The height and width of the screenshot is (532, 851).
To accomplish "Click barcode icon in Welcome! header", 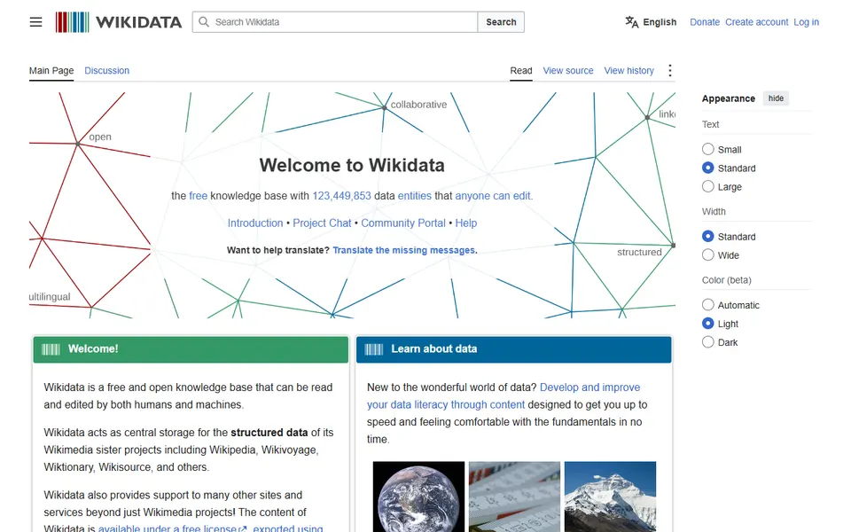I will [51, 349].
